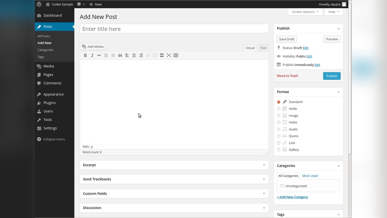
Task: Toggle italic formatting in editor toolbar
Action: (92, 55)
